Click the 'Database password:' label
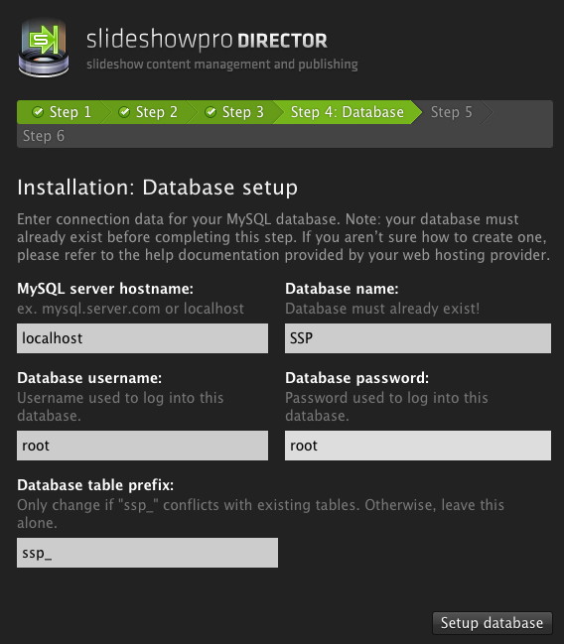 pos(356,378)
